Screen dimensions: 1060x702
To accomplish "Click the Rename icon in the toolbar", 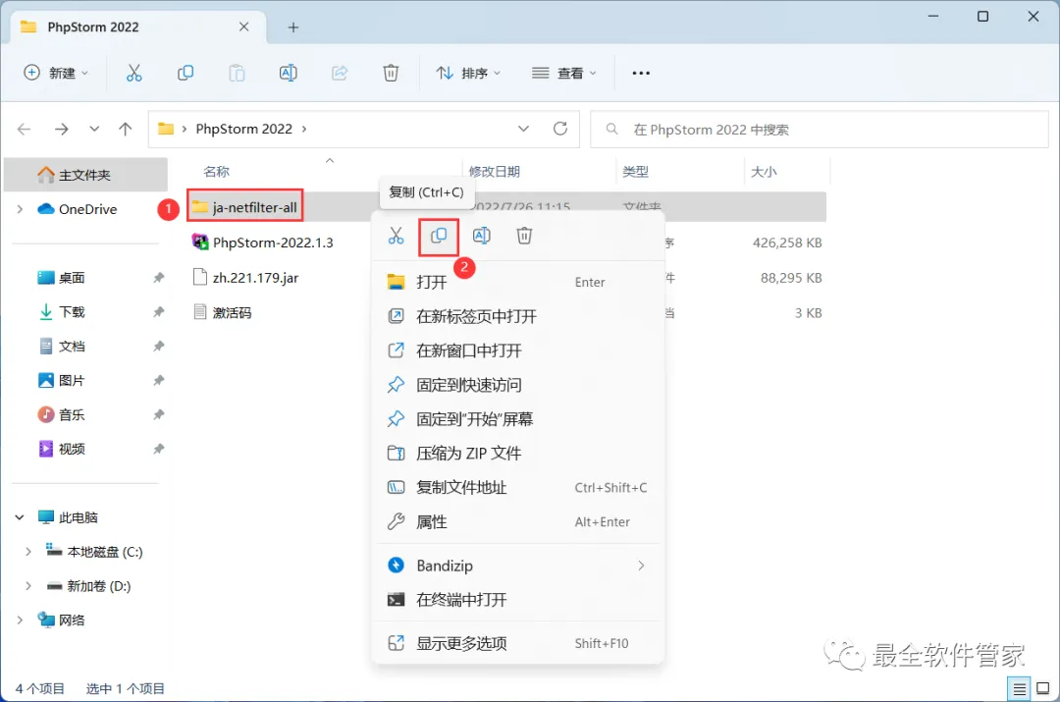I will pyautogui.click(x=288, y=73).
